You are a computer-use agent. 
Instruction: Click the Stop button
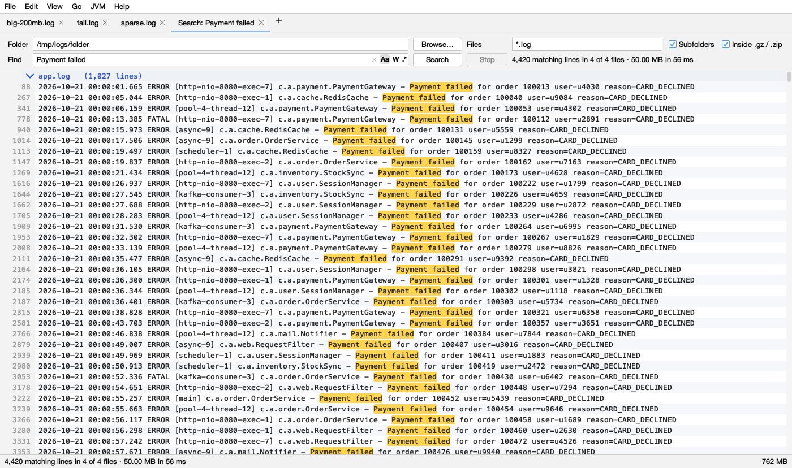pyautogui.click(x=487, y=59)
